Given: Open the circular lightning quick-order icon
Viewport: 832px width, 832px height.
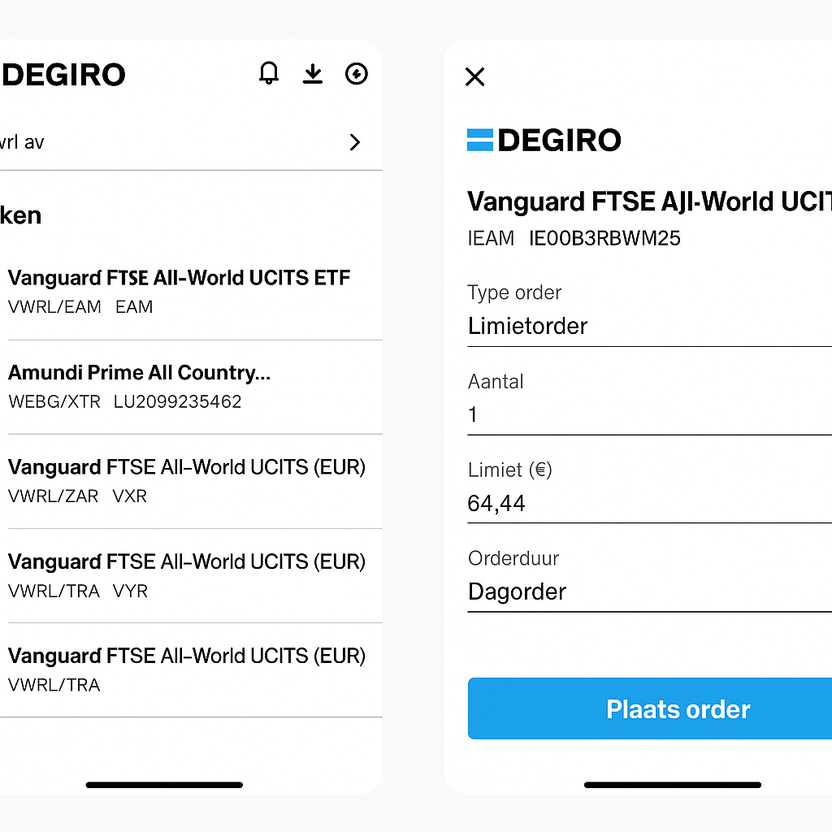Looking at the screenshot, I should coord(357,74).
